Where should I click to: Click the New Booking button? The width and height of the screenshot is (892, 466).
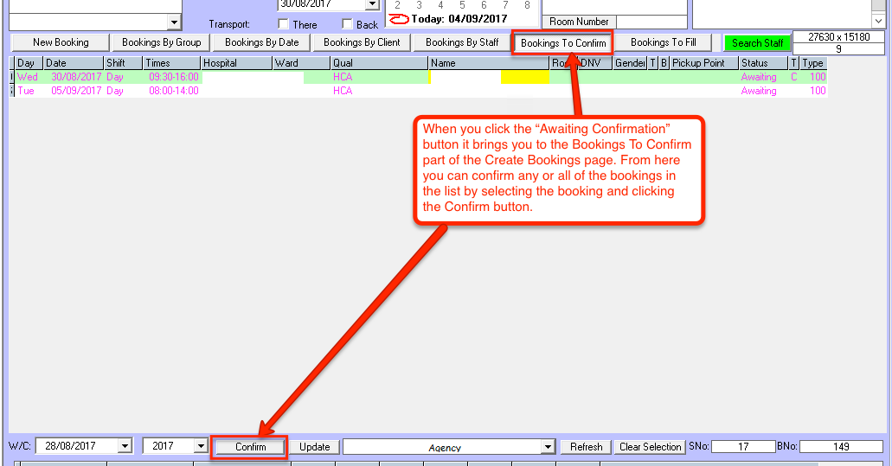point(61,42)
